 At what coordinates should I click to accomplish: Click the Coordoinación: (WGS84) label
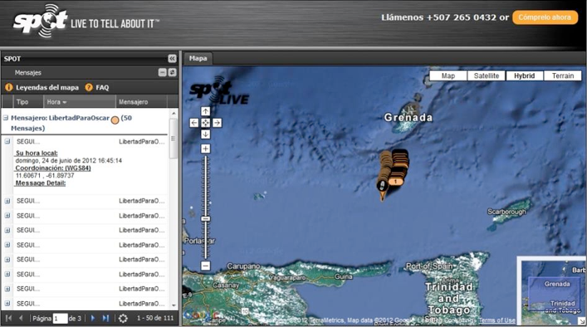tap(53, 168)
